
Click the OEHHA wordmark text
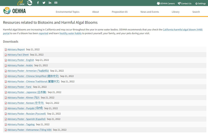coord(19,11)
